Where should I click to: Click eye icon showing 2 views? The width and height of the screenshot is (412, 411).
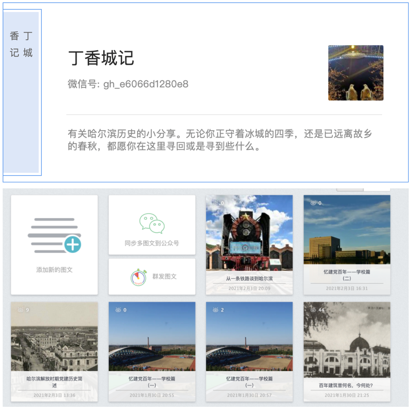[215, 310]
